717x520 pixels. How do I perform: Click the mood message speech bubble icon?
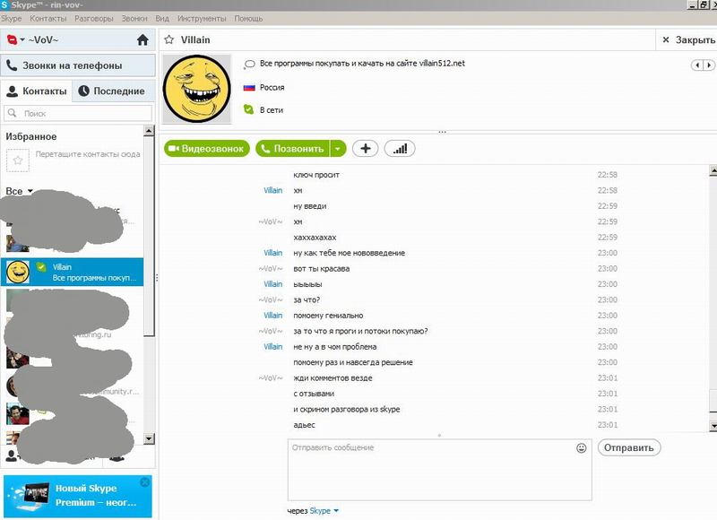(x=249, y=64)
